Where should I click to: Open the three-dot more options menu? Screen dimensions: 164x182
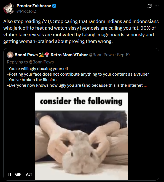click(157, 6)
